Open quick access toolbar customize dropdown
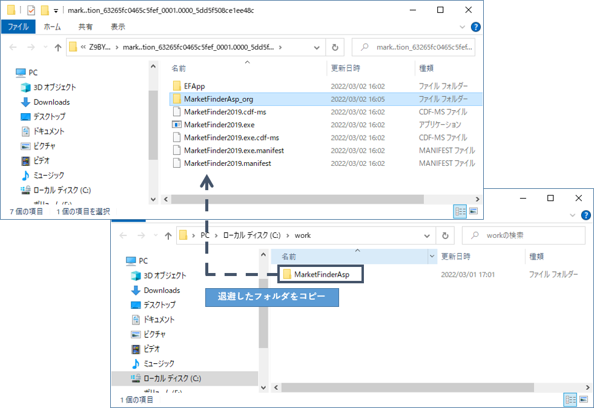Screen dimensions: 594x408 pos(56,11)
